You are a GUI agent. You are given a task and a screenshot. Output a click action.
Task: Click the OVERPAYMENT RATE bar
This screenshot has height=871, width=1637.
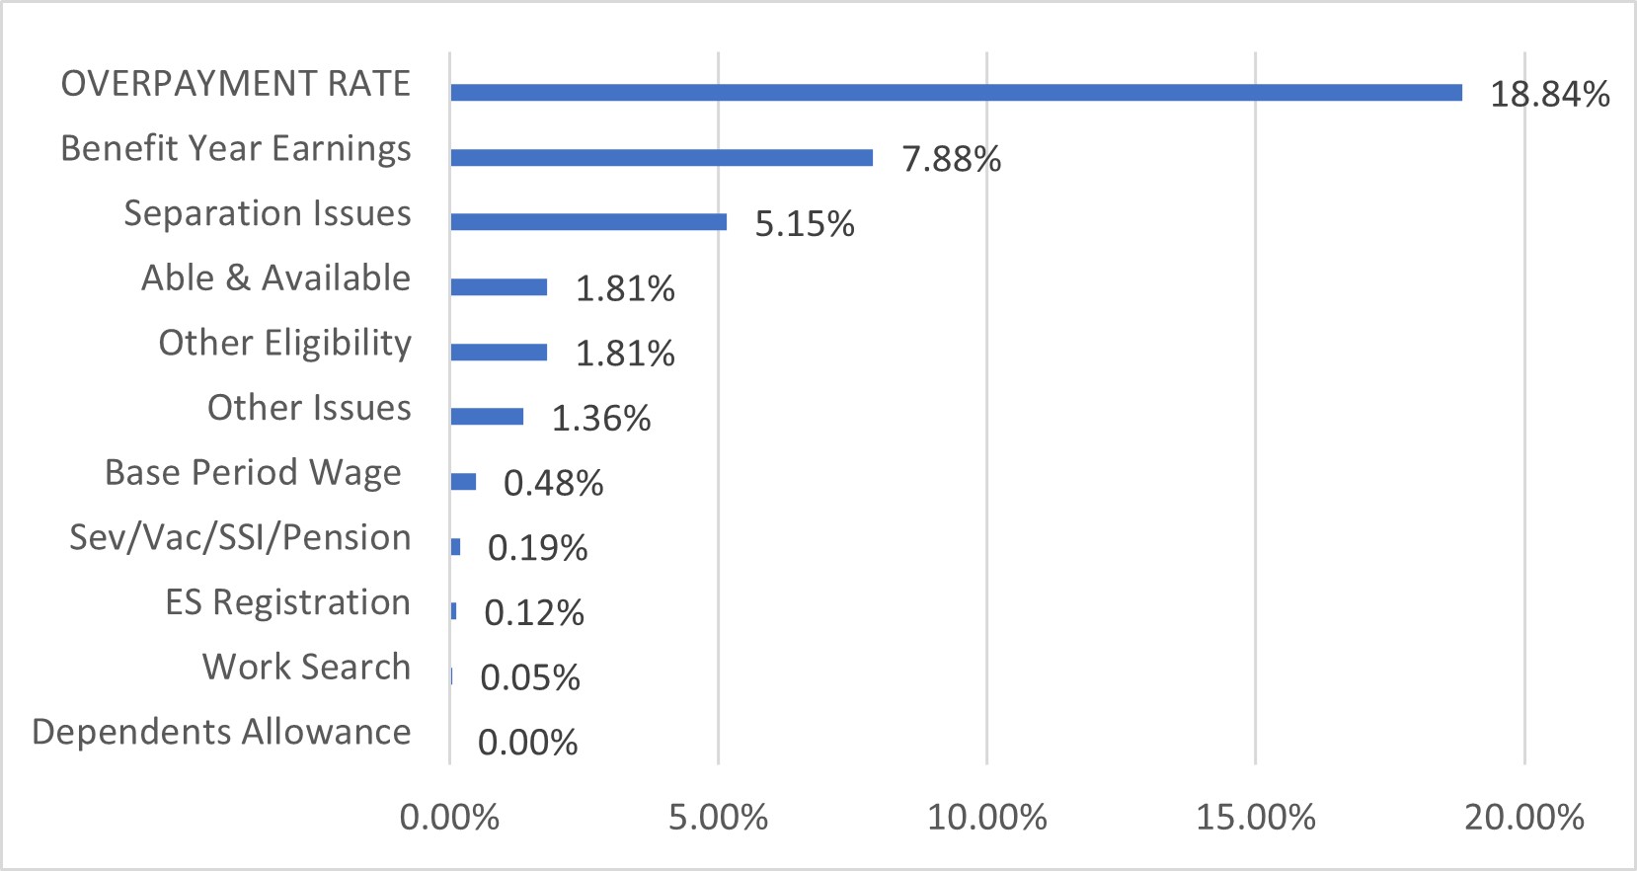pos(956,93)
